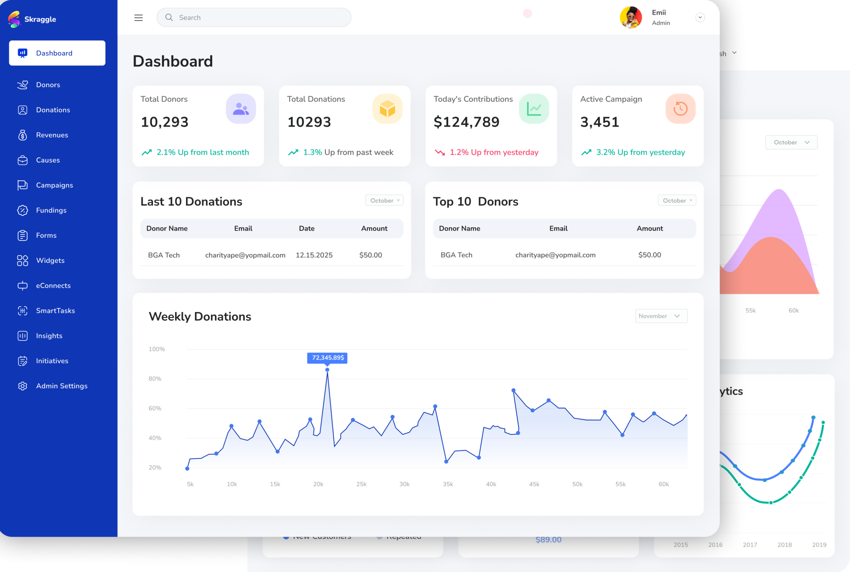Click the search magnifier icon
The image size is (850, 572).
click(x=169, y=18)
